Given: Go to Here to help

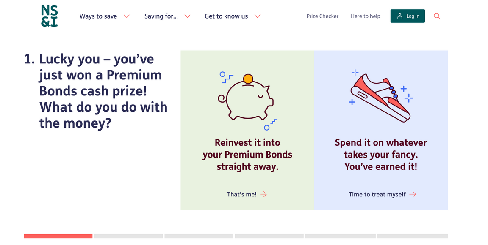Looking at the screenshot, I should [365, 16].
